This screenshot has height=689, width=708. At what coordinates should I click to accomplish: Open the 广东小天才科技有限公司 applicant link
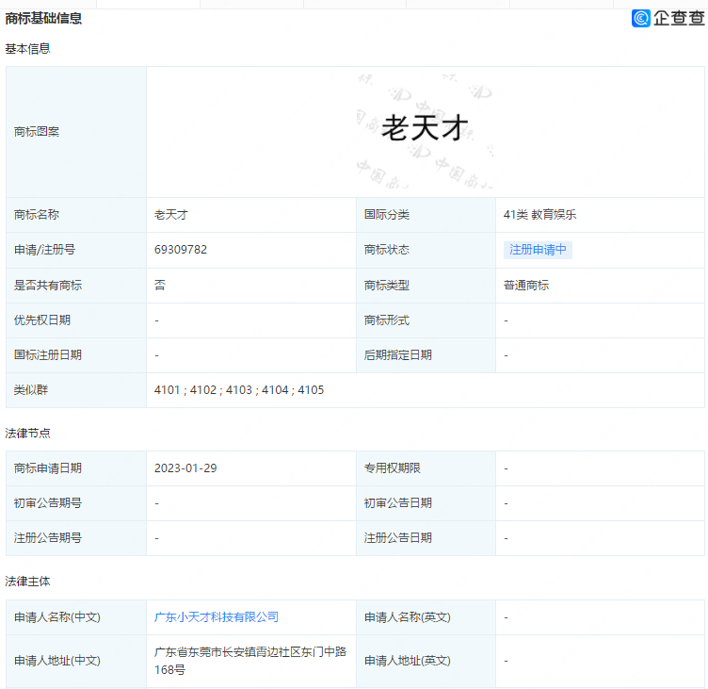click(217, 617)
